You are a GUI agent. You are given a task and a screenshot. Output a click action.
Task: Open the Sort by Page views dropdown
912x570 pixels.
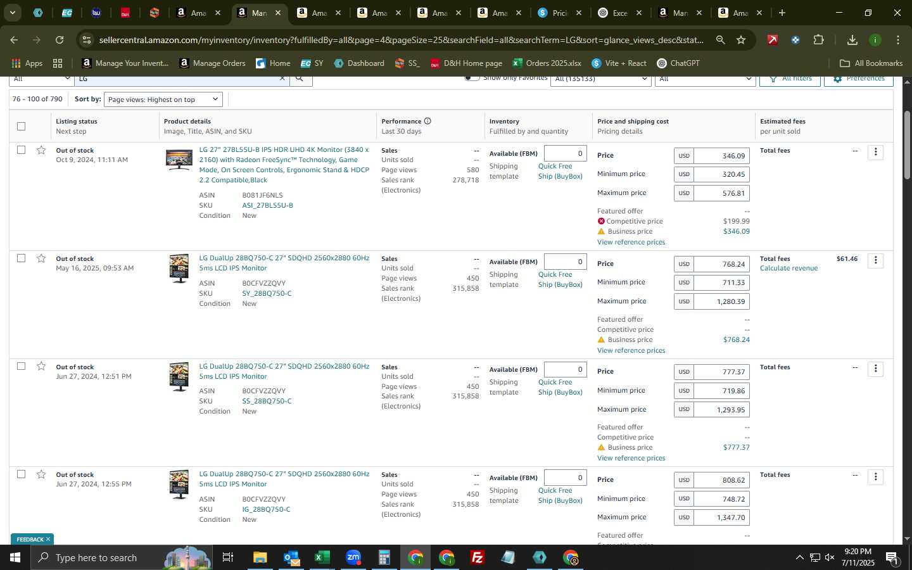click(x=163, y=99)
